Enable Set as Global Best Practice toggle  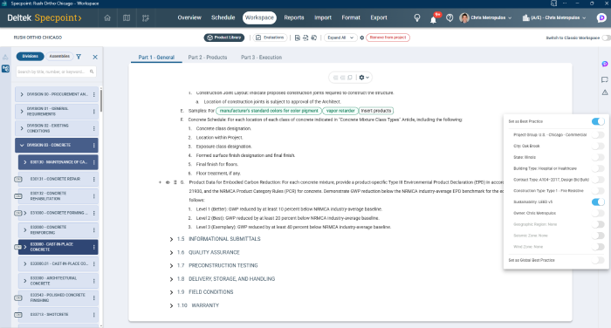pos(598,260)
